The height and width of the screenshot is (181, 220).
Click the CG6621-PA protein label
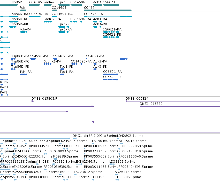pyautogui.click(x=112, y=72)
